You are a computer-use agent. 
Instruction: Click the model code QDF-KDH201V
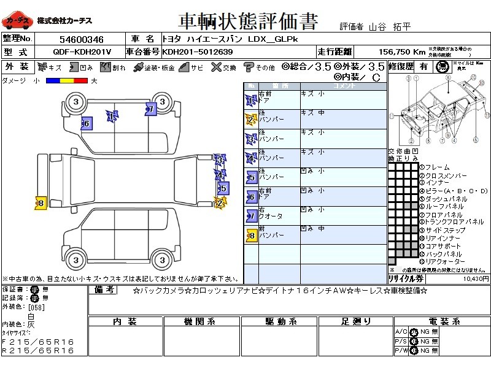(82, 52)
